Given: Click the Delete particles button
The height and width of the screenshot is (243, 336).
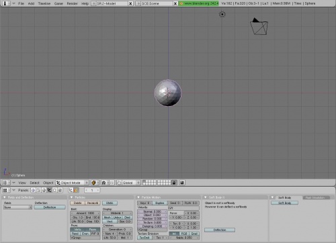Looking at the screenshot, I should pyautogui.click(x=77, y=203).
